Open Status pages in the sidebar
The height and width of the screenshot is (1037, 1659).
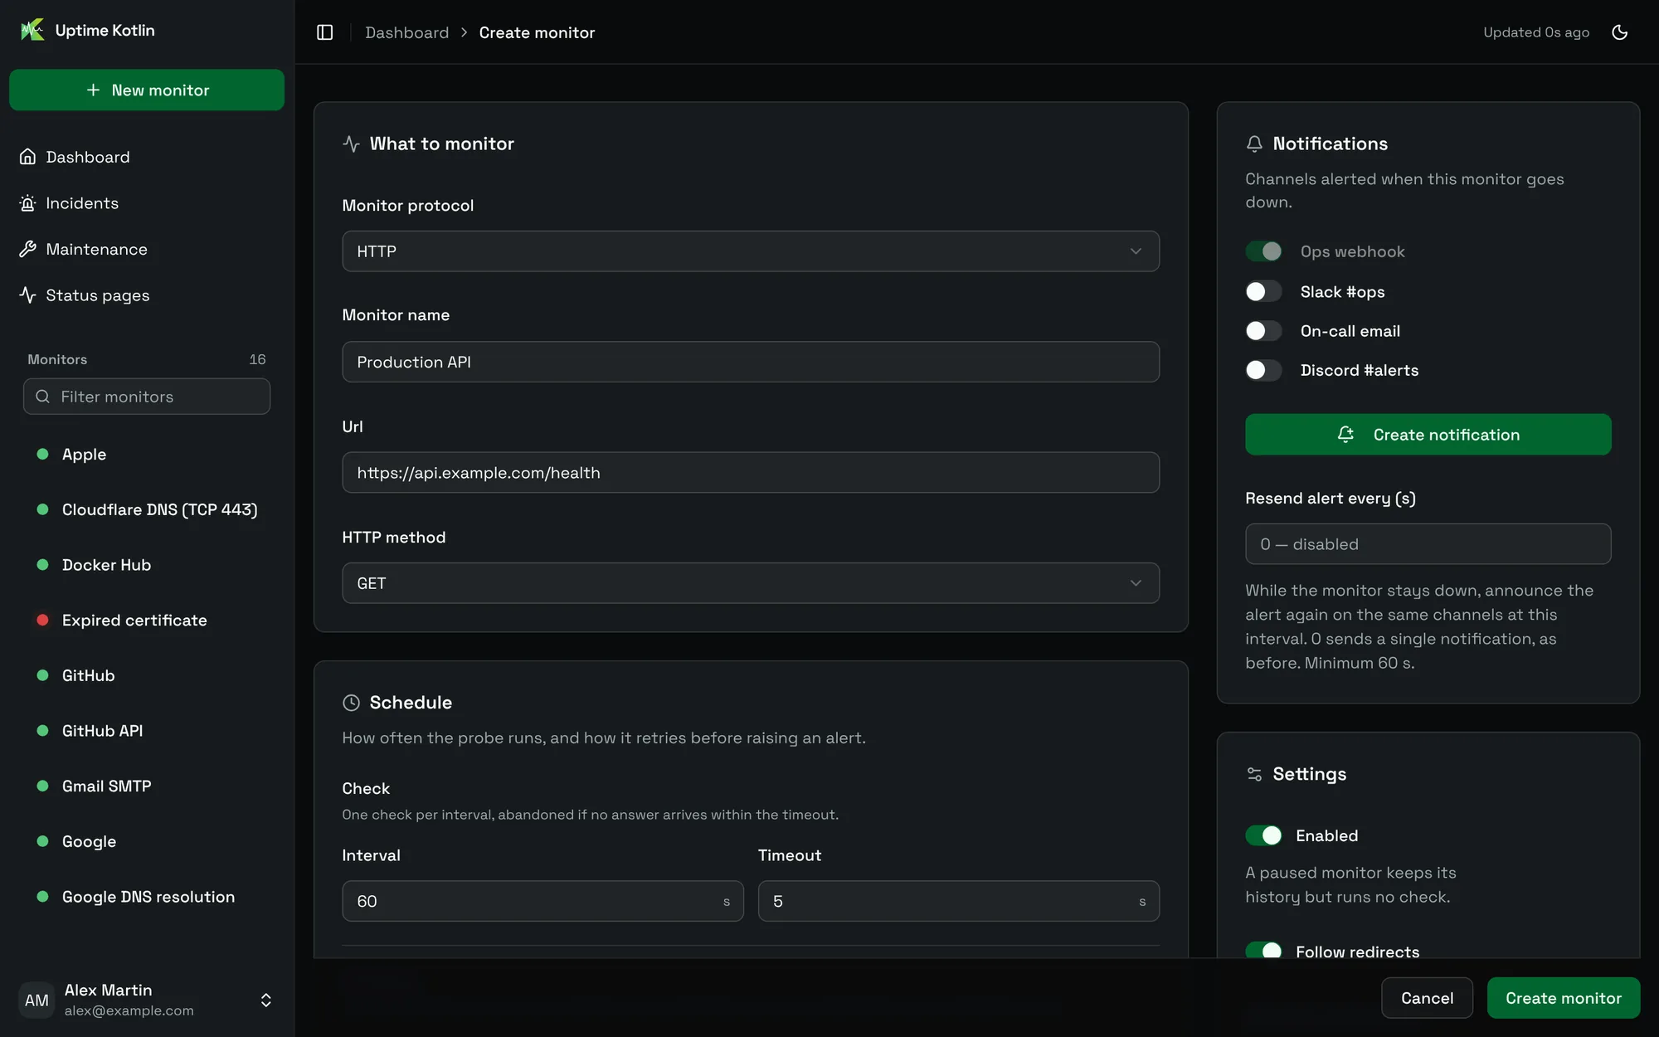tap(147, 295)
